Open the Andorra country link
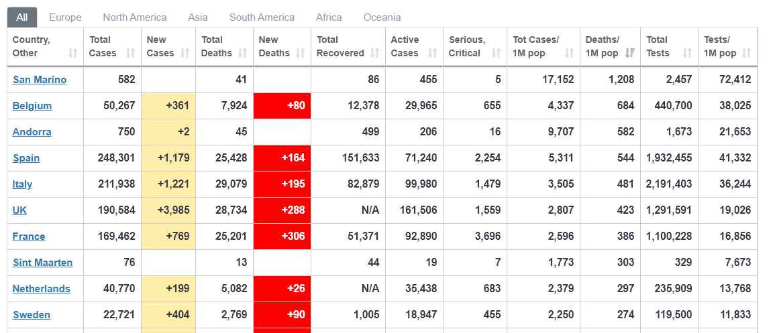The width and height of the screenshot is (777, 333). (32, 132)
